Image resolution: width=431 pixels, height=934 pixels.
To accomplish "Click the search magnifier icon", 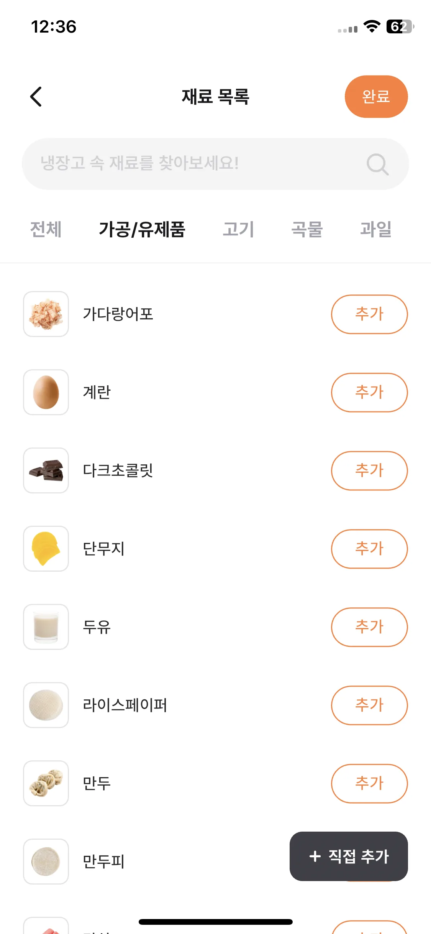I will 377,164.
